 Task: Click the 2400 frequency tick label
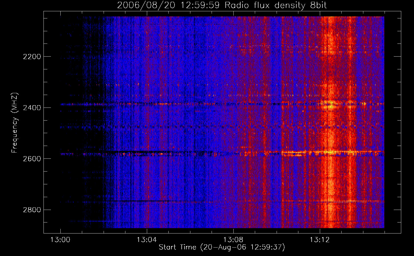click(x=32, y=108)
